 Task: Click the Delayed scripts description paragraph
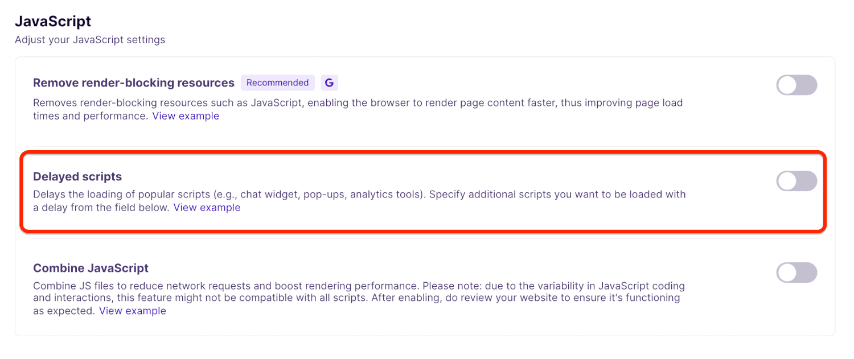click(x=359, y=194)
